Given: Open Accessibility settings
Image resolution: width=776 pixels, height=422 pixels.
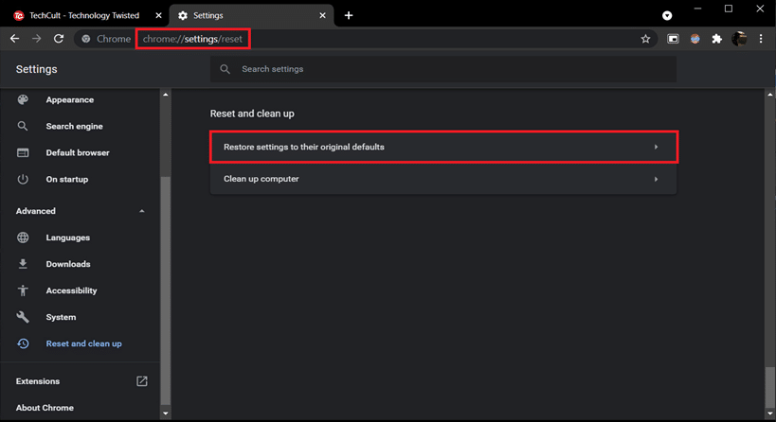Looking at the screenshot, I should [x=71, y=290].
